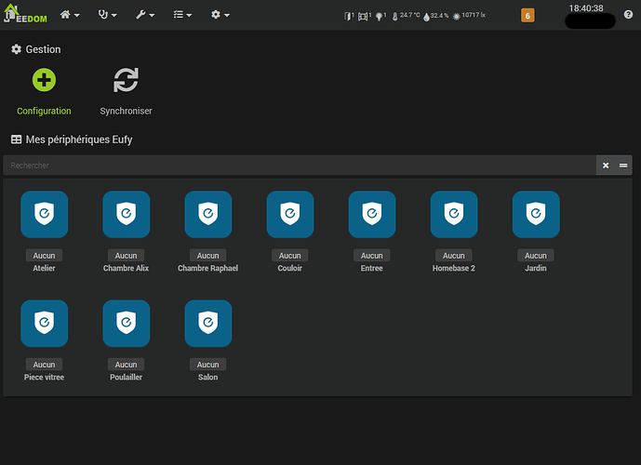Open the Tools wrench menu

coord(145,15)
